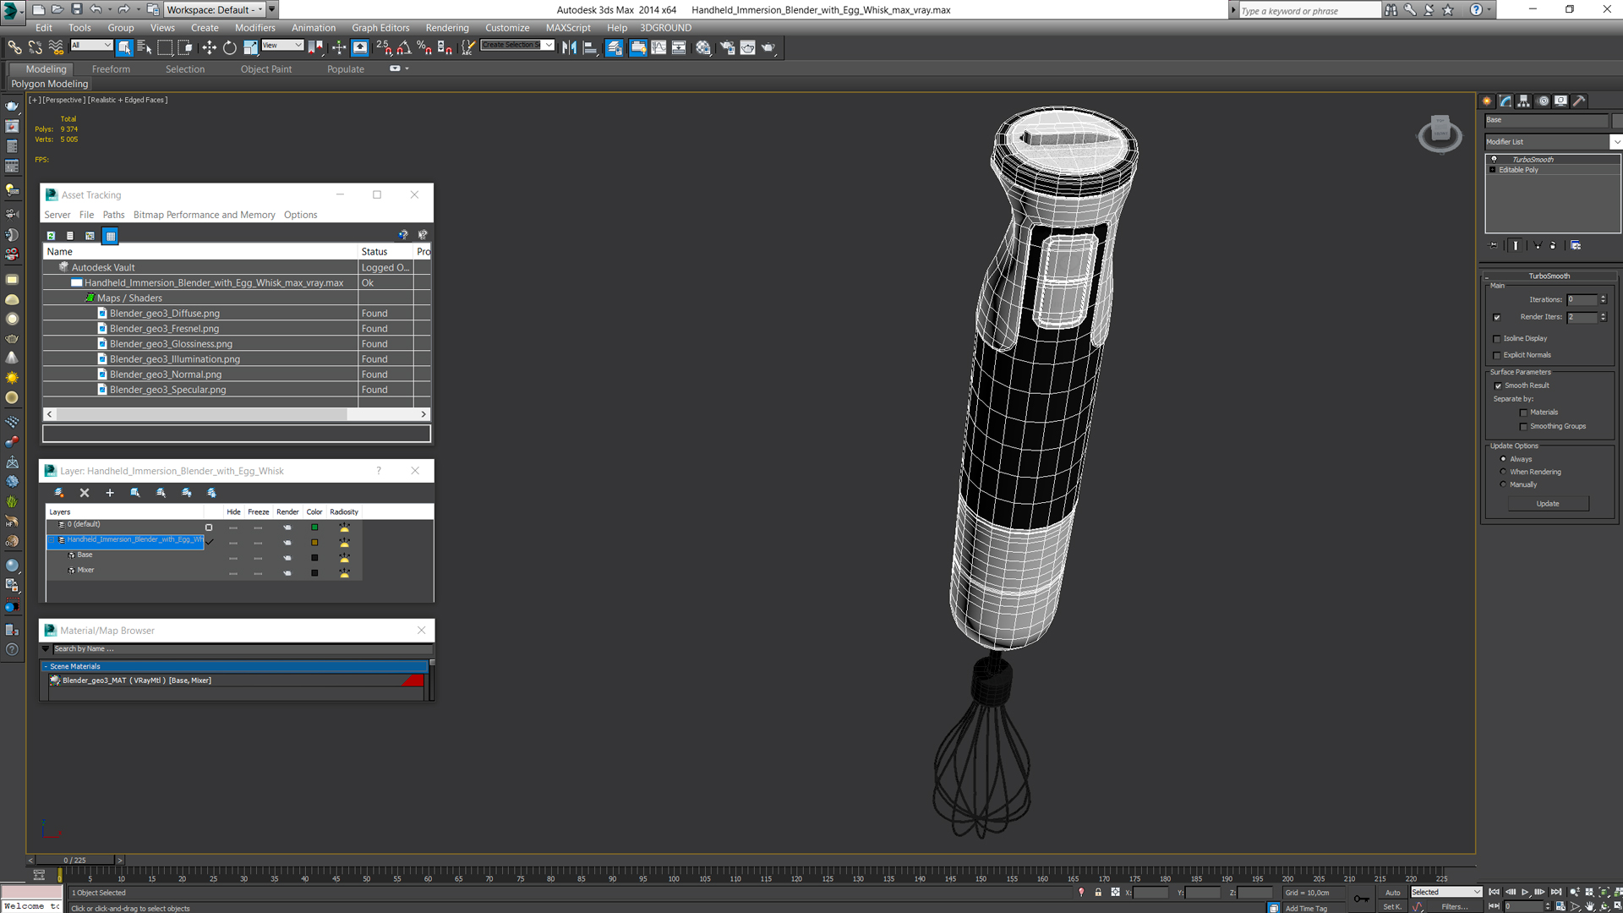Delete highlighted layer with X icon
The width and height of the screenshot is (1623, 913).
click(85, 493)
